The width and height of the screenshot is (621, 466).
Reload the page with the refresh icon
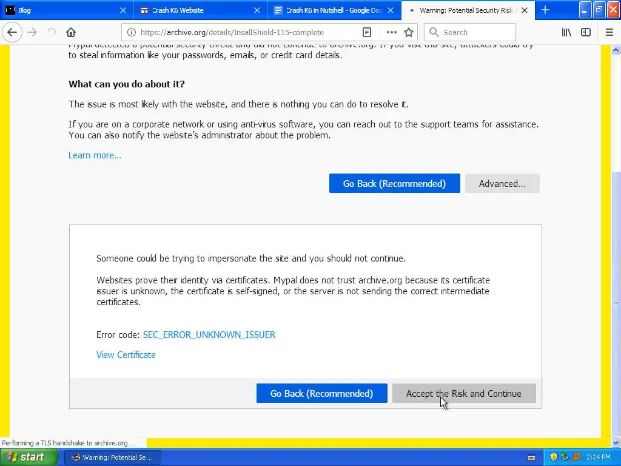click(52, 32)
